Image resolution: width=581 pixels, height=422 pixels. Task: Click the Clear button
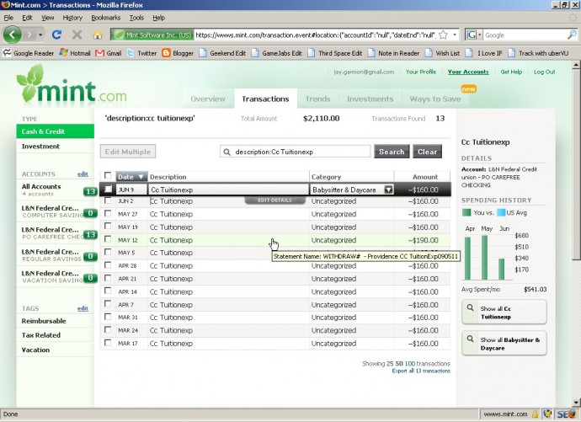pyautogui.click(x=427, y=152)
